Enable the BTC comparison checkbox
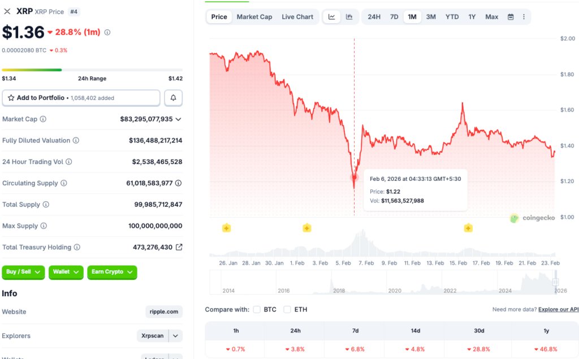 pos(257,309)
